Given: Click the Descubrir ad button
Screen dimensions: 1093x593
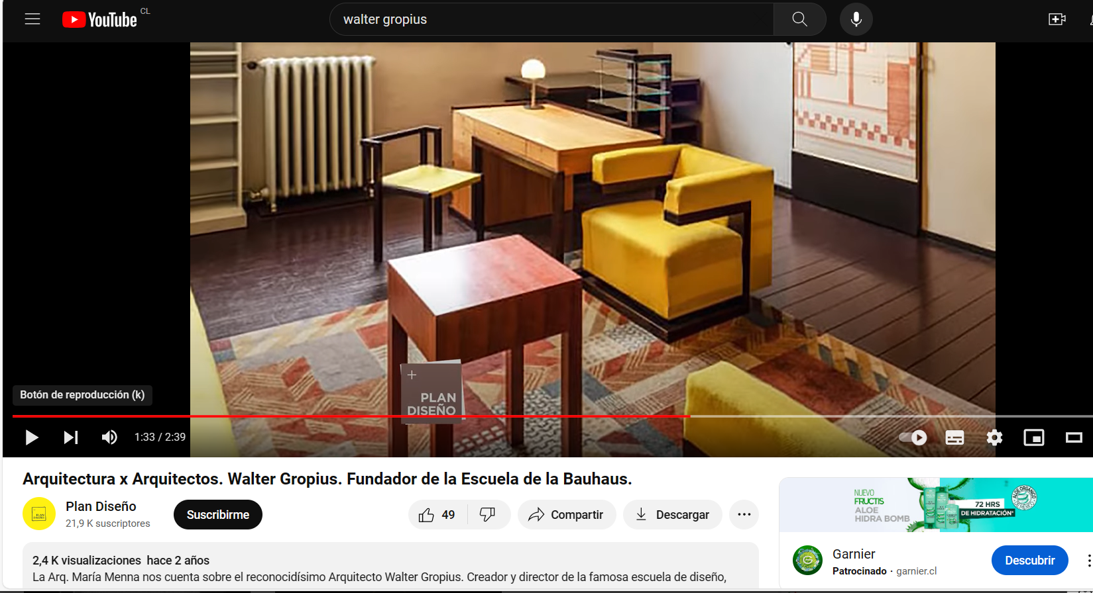Looking at the screenshot, I should tap(1029, 561).
